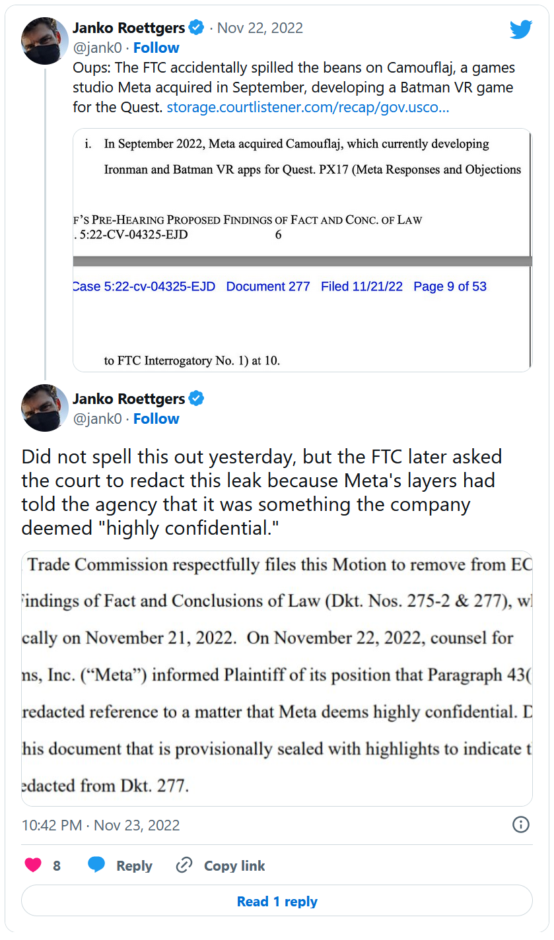Image resolution: width=554 pixels, height=940 pixels.
Task: Click Janko Roettgers name in second tweet
Action: coord(129,399)
